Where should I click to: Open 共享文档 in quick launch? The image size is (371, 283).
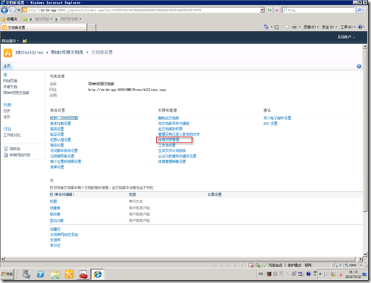tap(10, 87)
